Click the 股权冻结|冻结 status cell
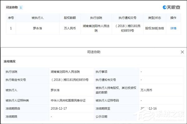The image size is (187, 124). point(155,28)
